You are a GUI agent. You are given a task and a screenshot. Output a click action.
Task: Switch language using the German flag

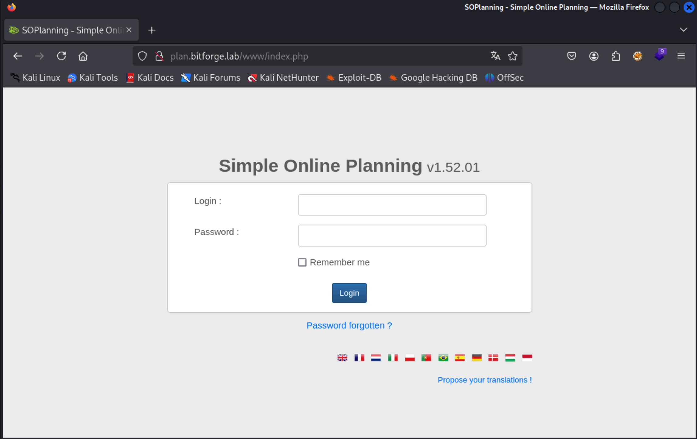477,358
